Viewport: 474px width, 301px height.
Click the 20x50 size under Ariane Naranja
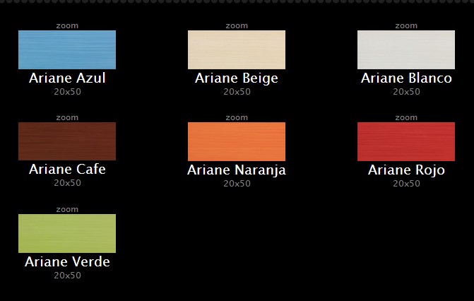click(x=237, y=183)
